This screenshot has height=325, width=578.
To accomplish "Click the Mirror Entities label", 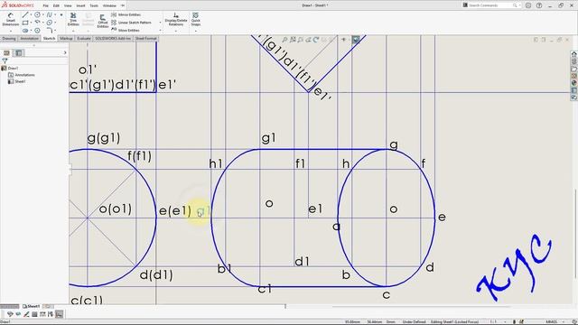I will point(129,14).
